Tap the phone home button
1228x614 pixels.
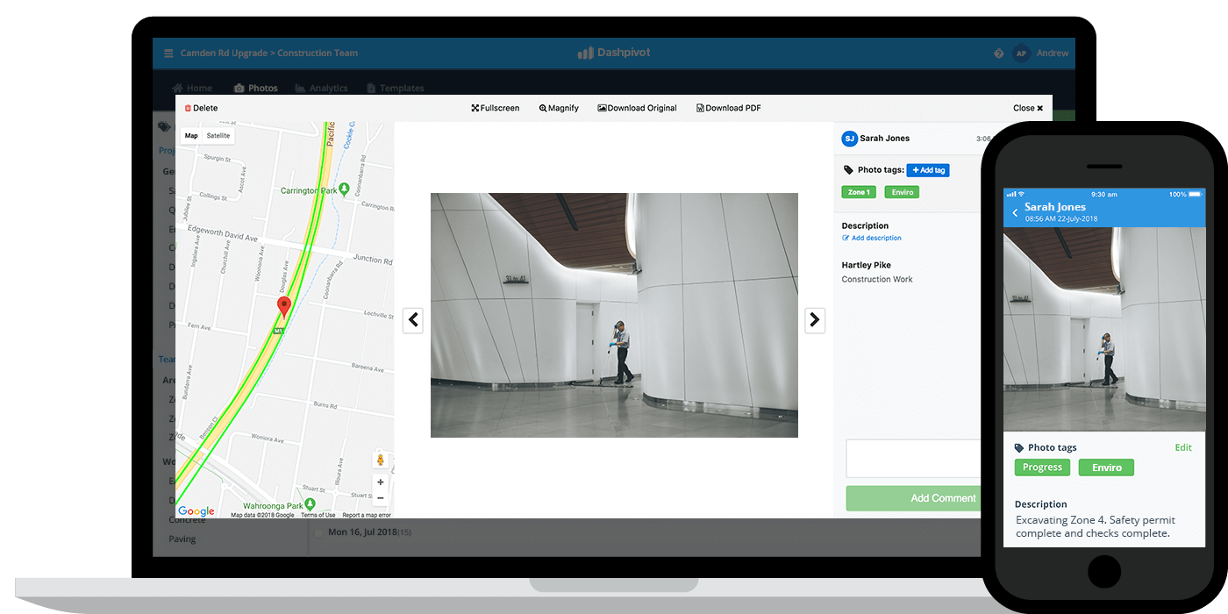(1104, 572)
